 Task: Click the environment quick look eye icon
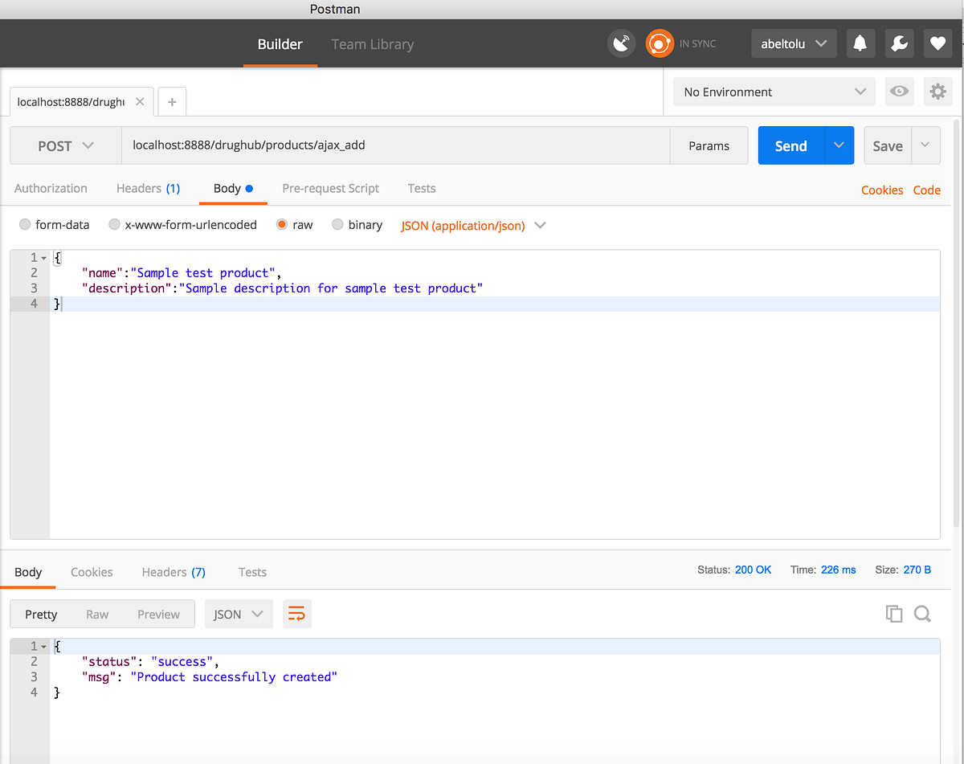click(x=899, y=92)
